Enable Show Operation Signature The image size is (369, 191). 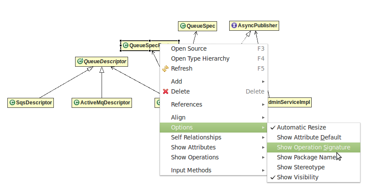(x=314, y=147)
